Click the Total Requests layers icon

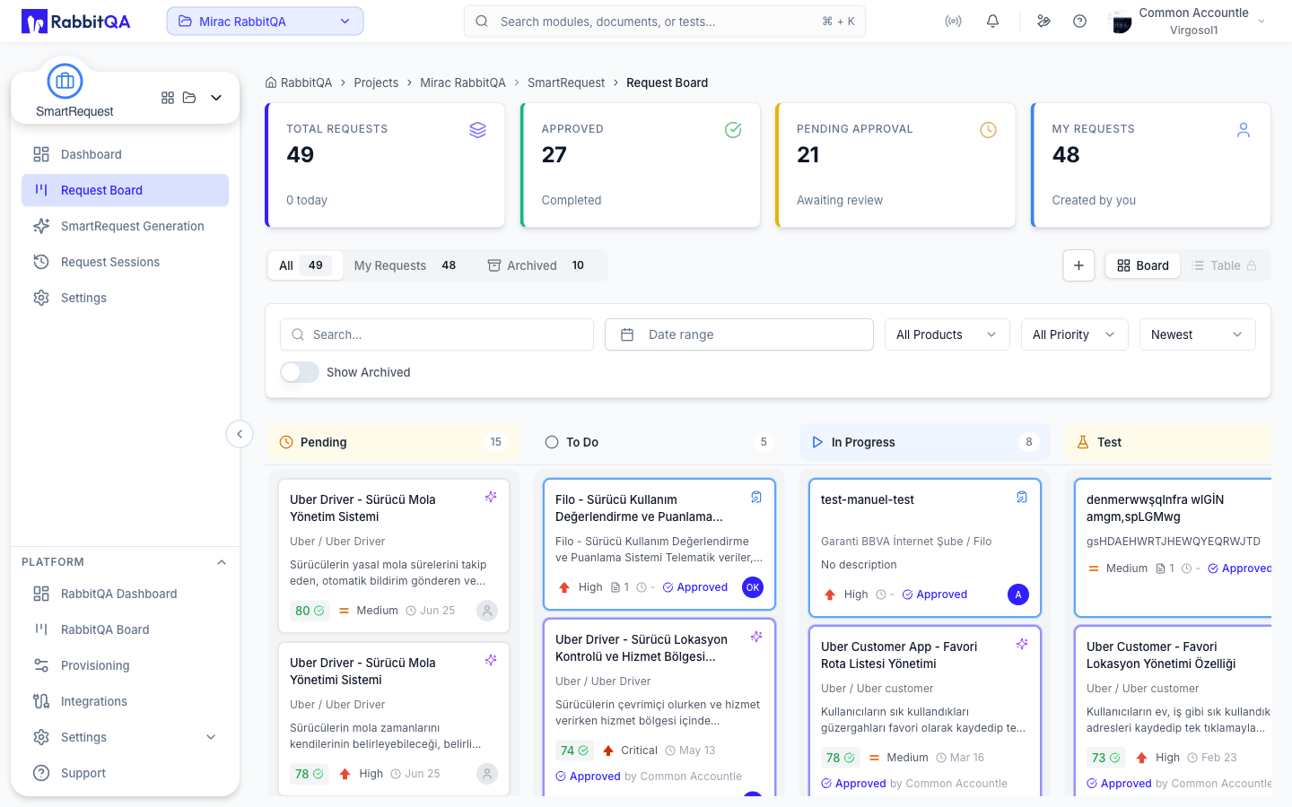pyautogui.click(x=478, y=130)
